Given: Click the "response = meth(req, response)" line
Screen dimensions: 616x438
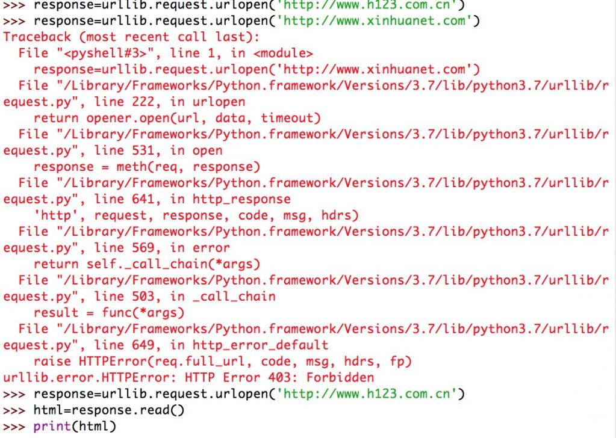Looking at the screenshot, I should click(x=147, y=167).
